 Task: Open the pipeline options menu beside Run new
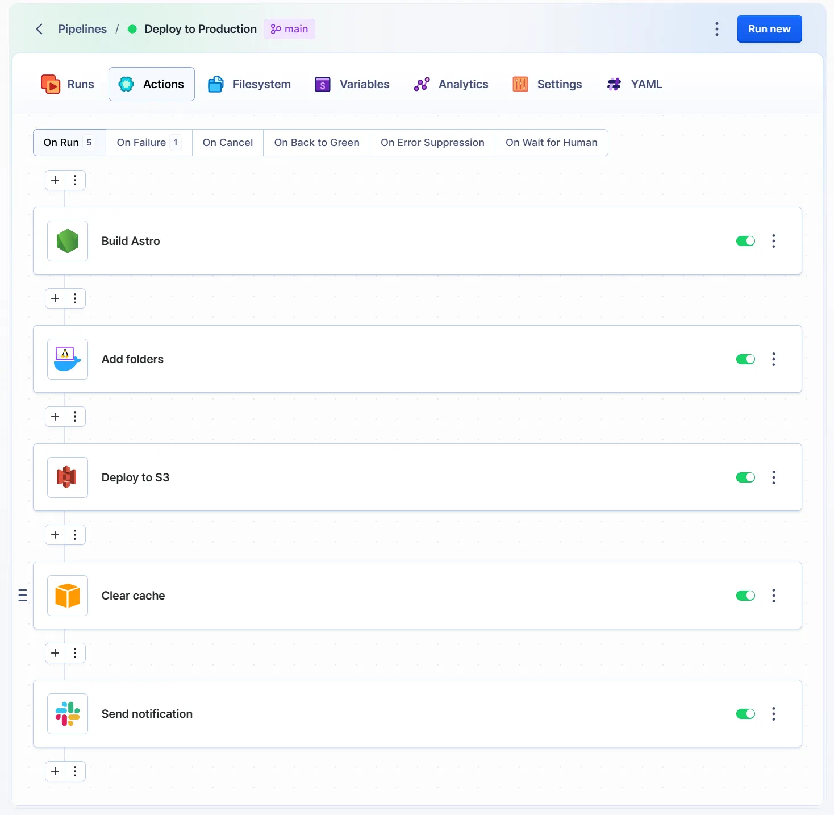[x=716, y=29]
